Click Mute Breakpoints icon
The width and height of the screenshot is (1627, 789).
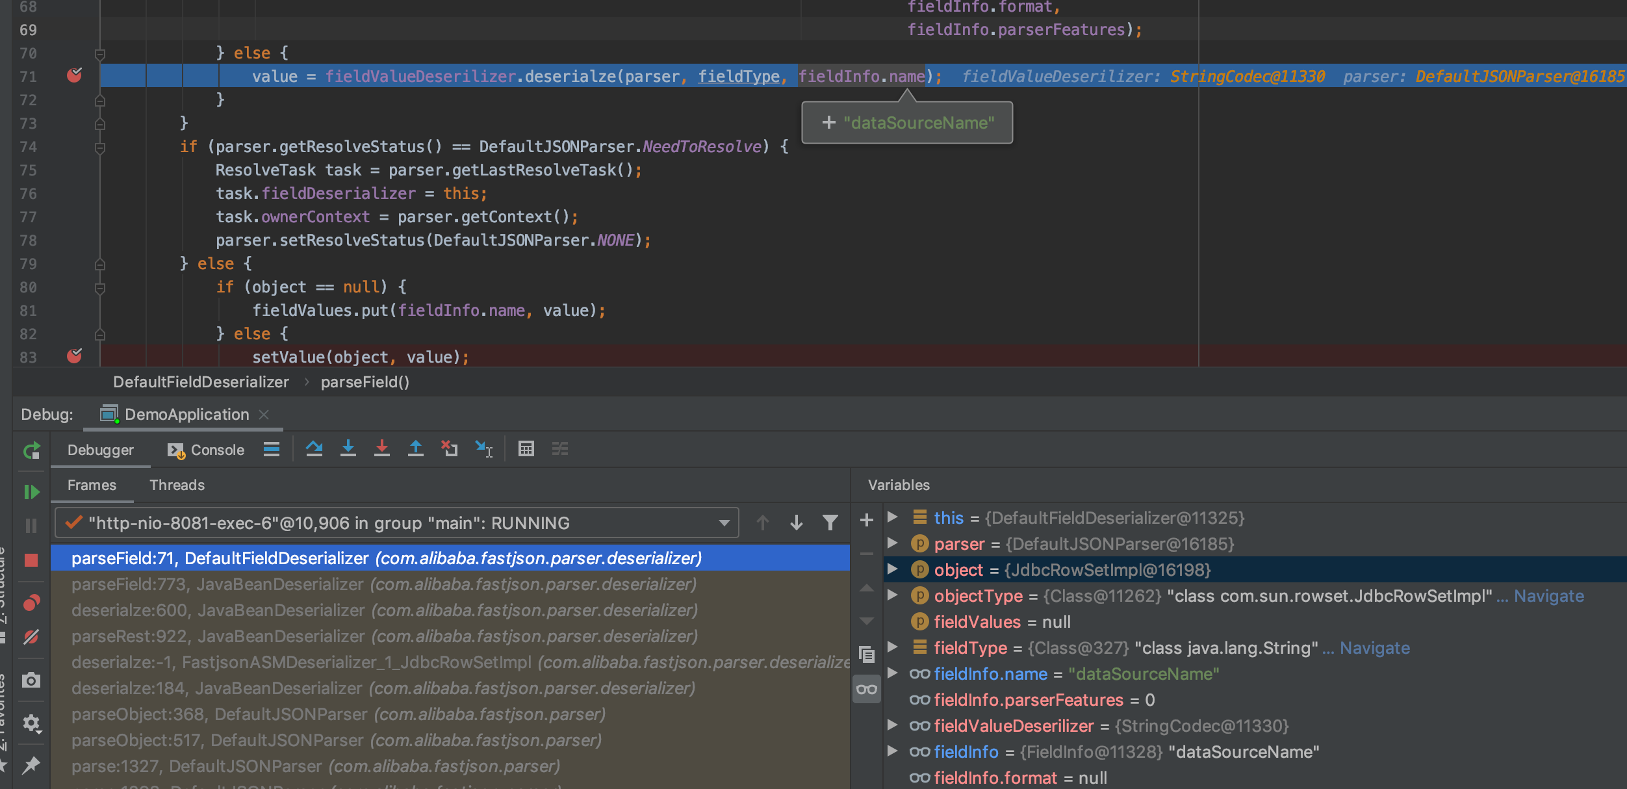tap(31, 637)
